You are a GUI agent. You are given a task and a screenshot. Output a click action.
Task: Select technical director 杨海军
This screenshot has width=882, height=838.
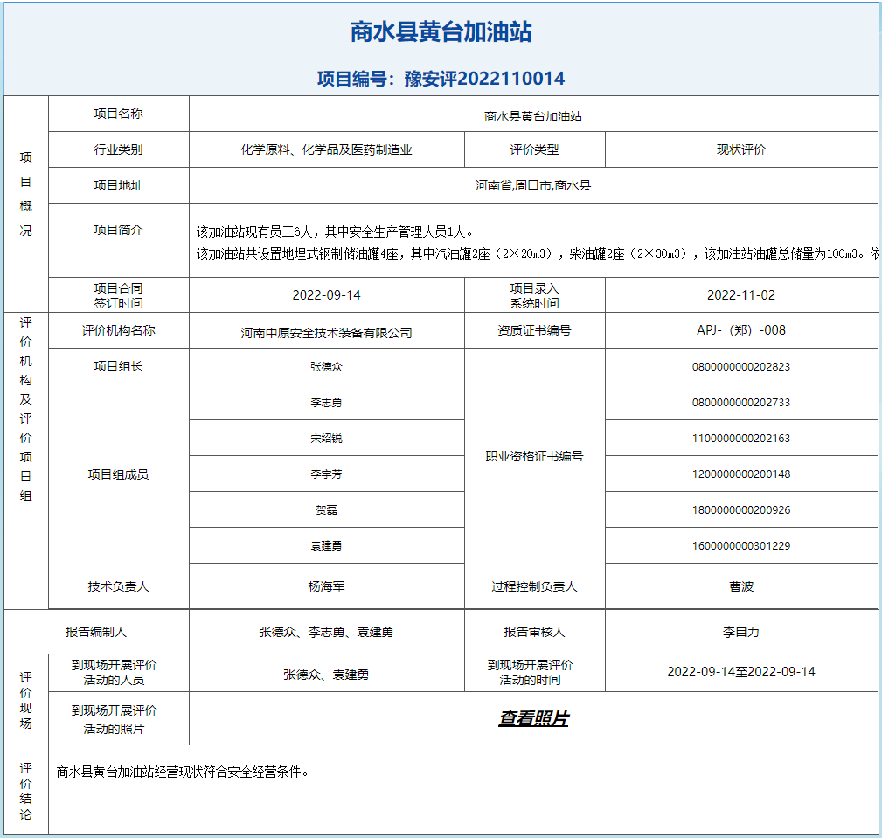click(x=325, y=586)
